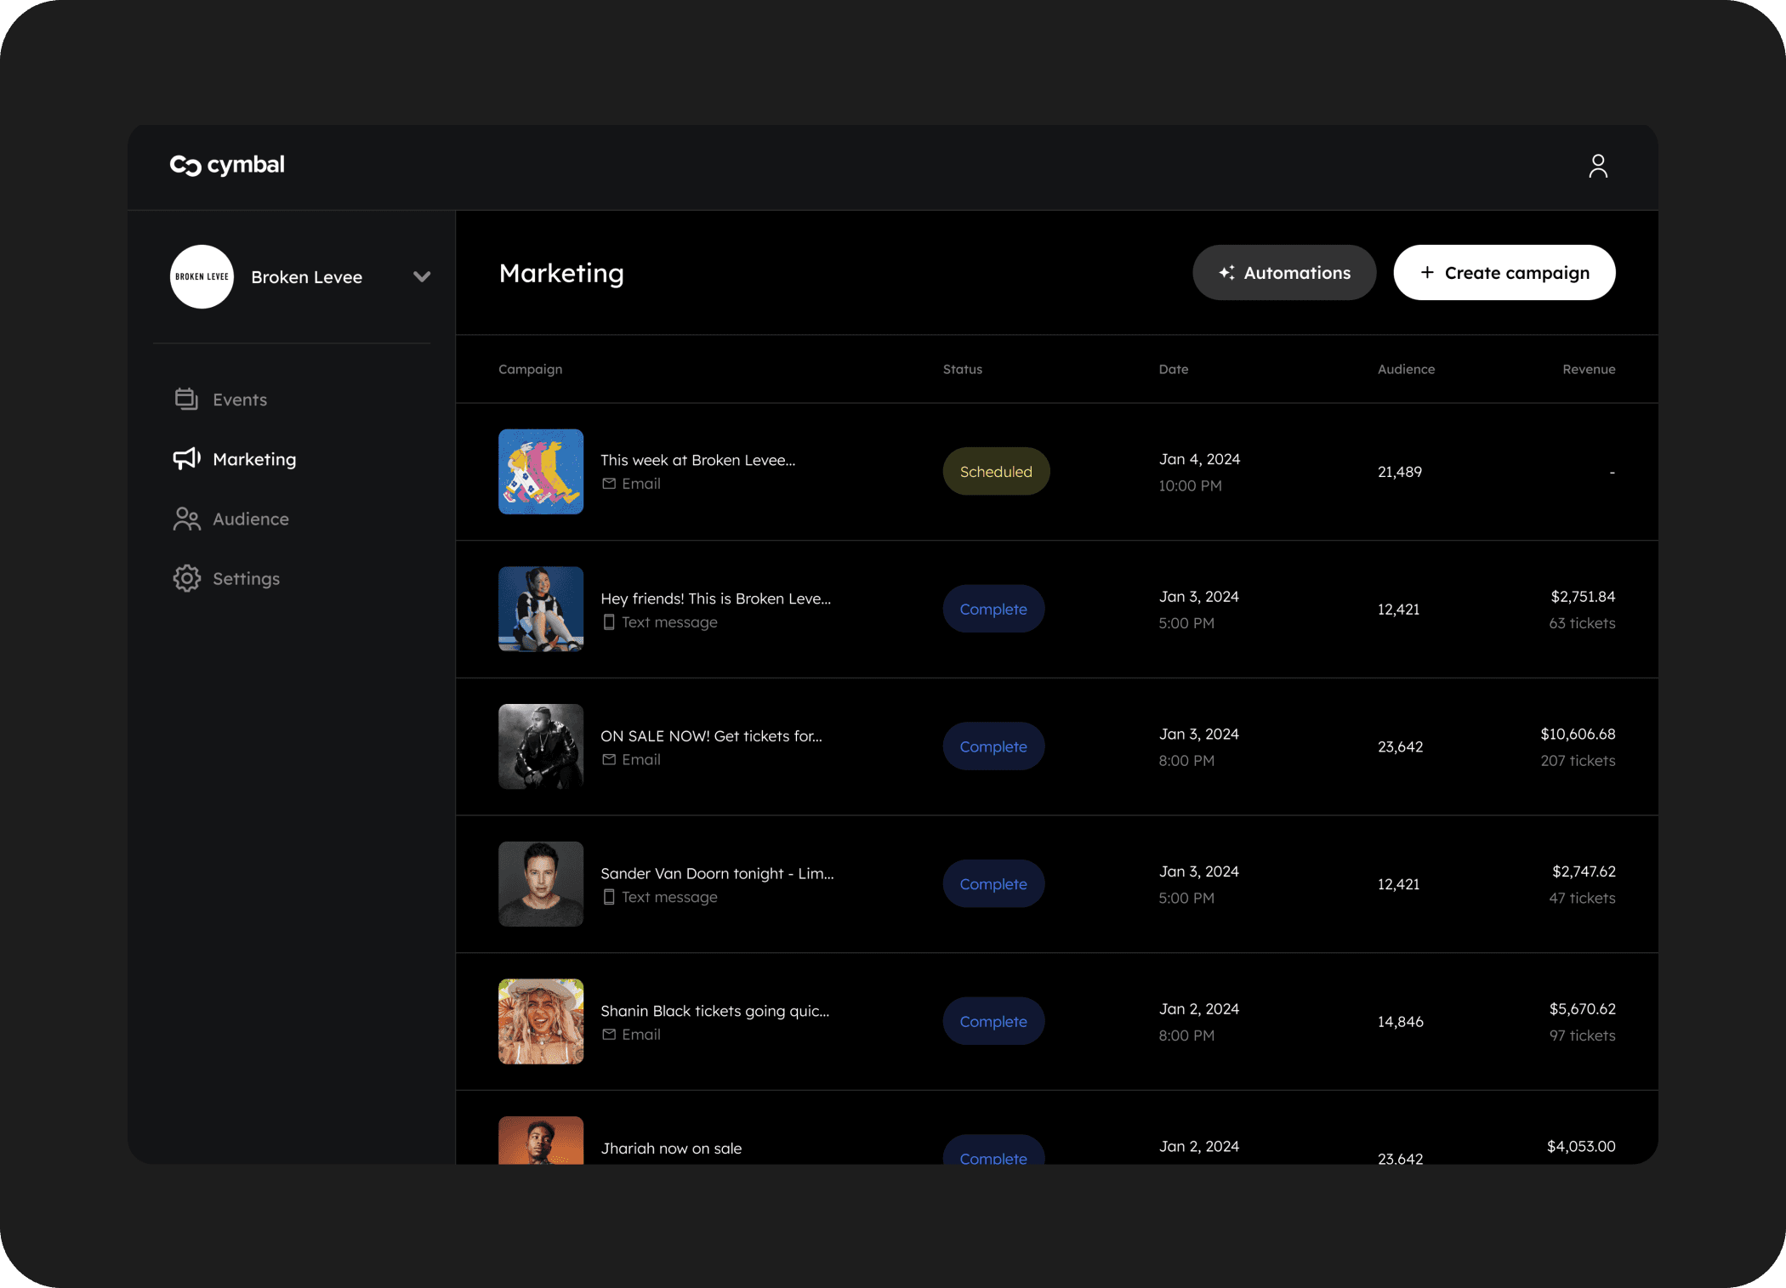Click the Marketing megaphone icon
Image resolution: width=1786 pixels, height=1288 pixels.
(x=186, y=459)
